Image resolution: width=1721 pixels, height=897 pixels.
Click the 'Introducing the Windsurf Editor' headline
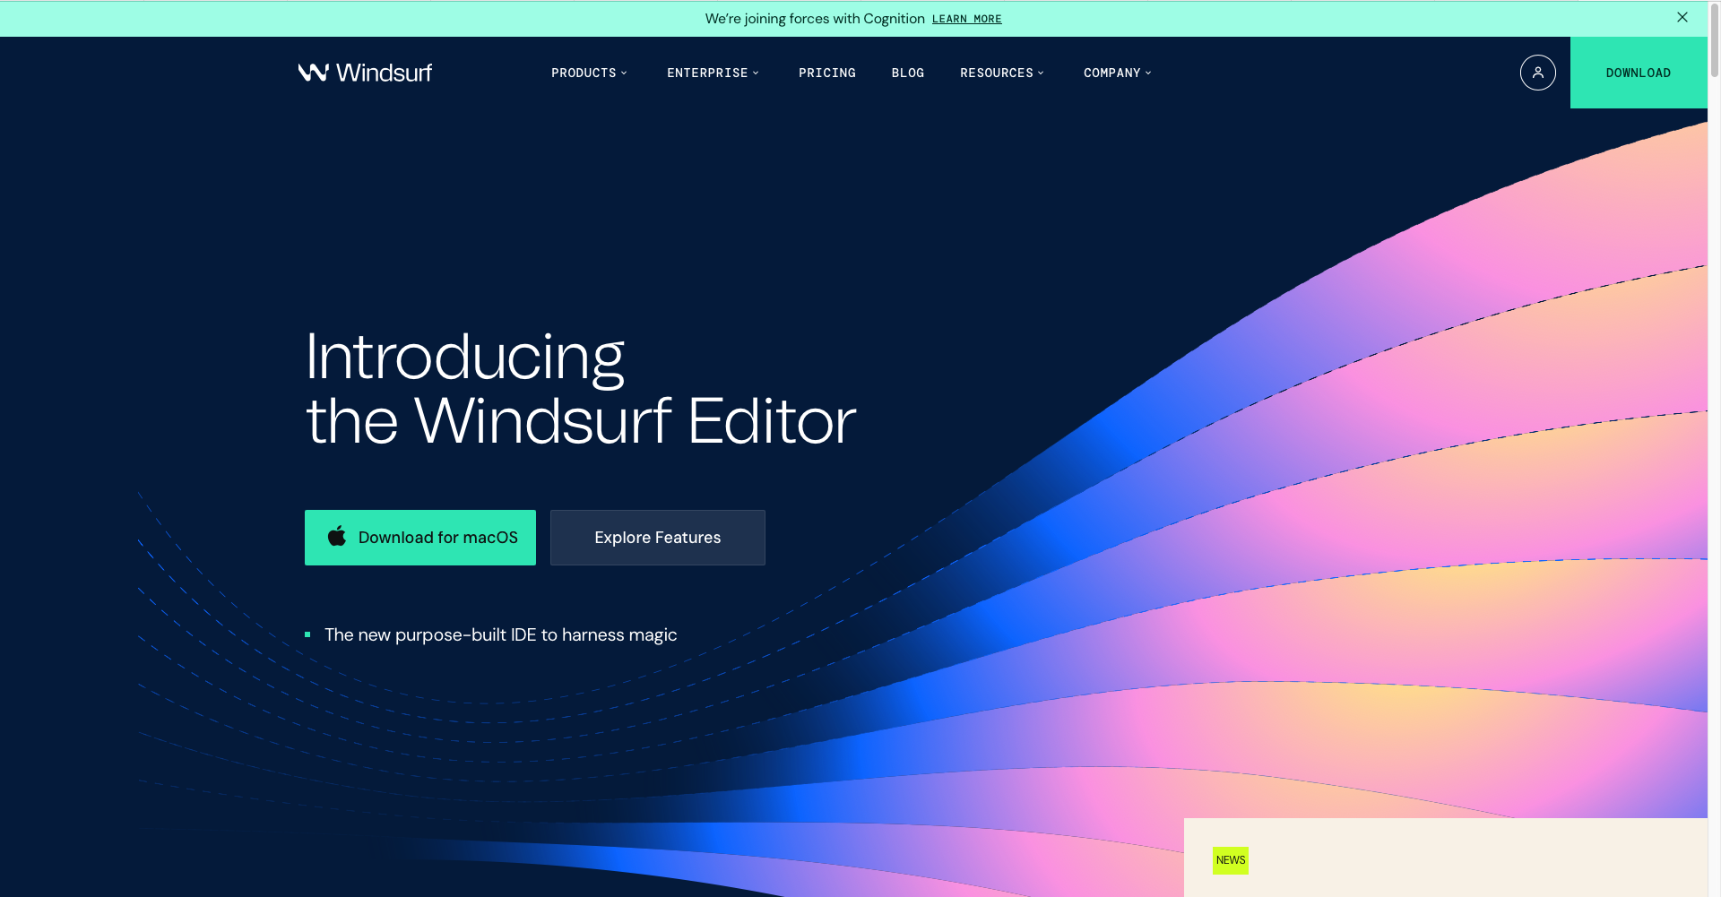[581, 388]
